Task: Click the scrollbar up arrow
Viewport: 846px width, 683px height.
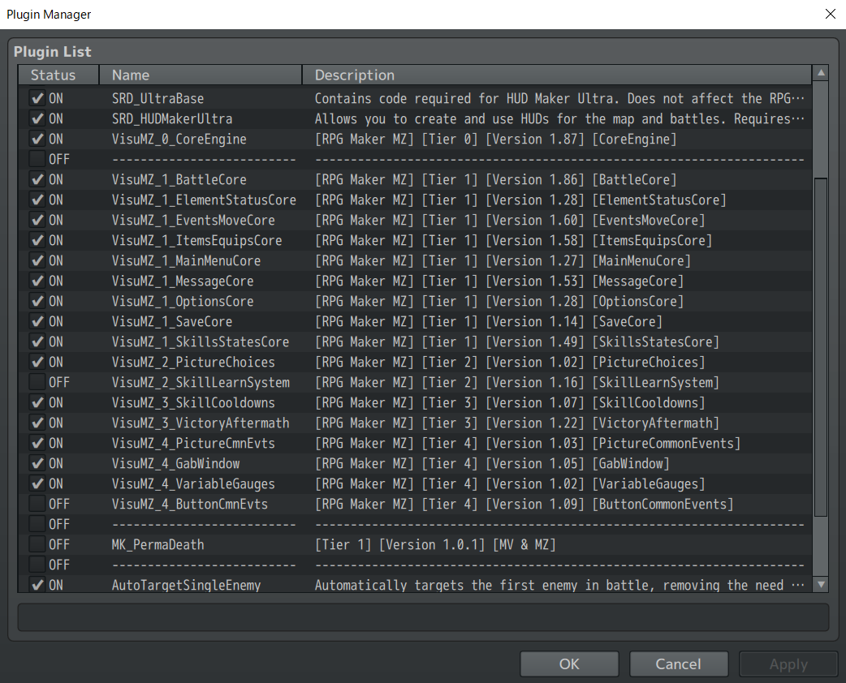Action: 821,73
